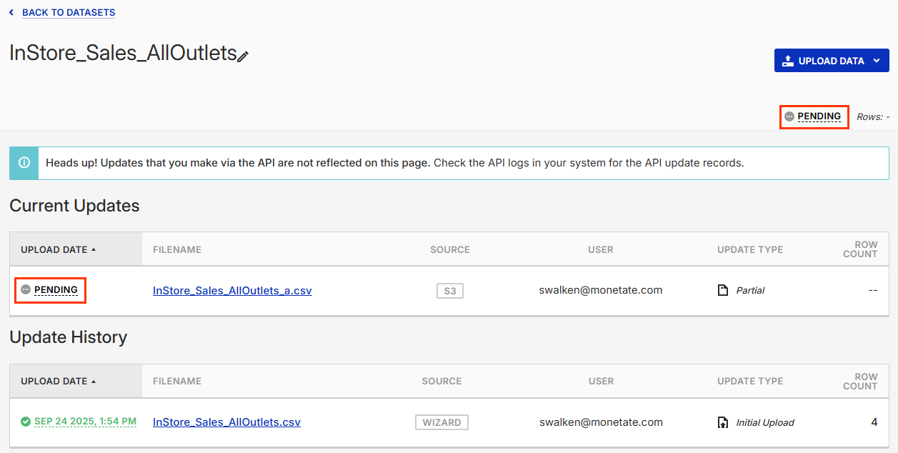Open InStore_Sales_AllOutlets.csv file link
This screenshot has height=453, width=898.
point(226,422)
